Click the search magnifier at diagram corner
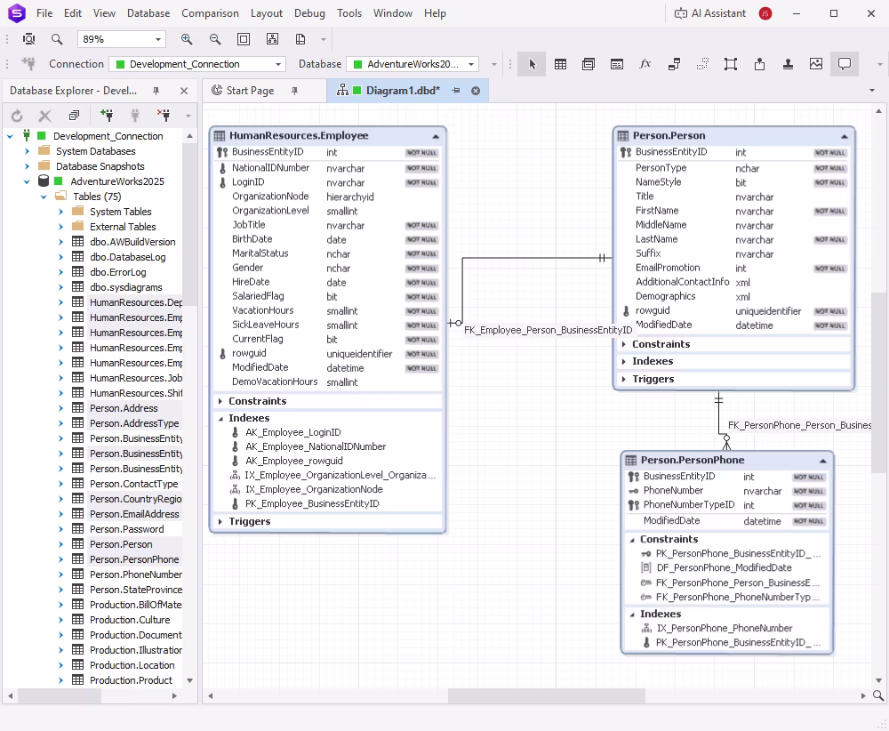The height and width of the screenshot is (731, 889). (878, 695)
